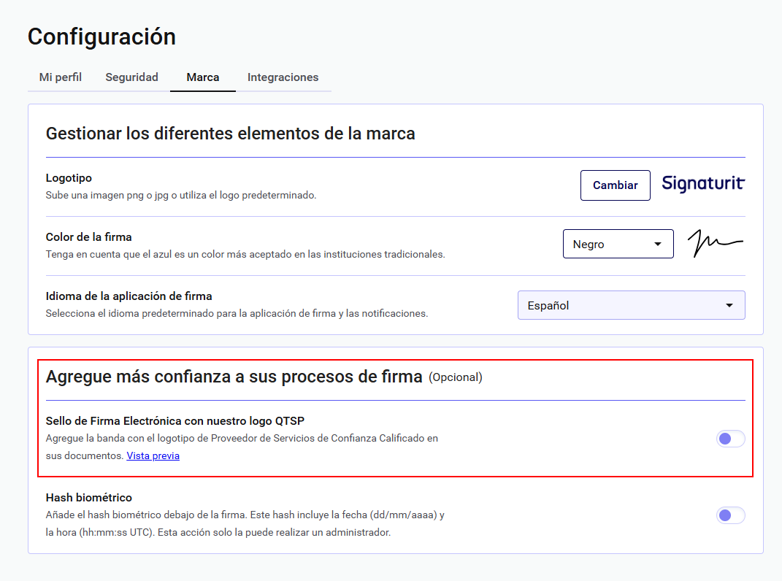Click the Logotipo setting label
The image size is (782, 581).
point(69,178)
